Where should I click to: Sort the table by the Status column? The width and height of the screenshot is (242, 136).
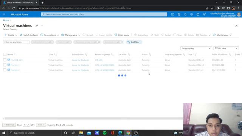146,54
